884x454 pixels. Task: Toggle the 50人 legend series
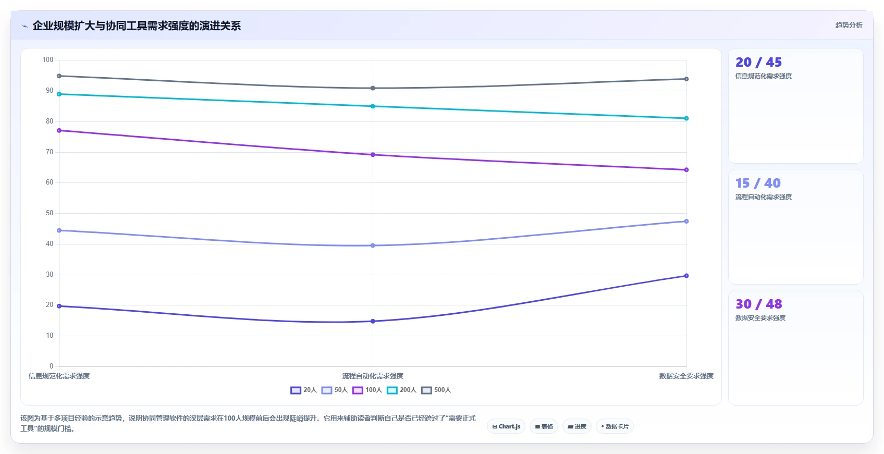coord(335,390)
